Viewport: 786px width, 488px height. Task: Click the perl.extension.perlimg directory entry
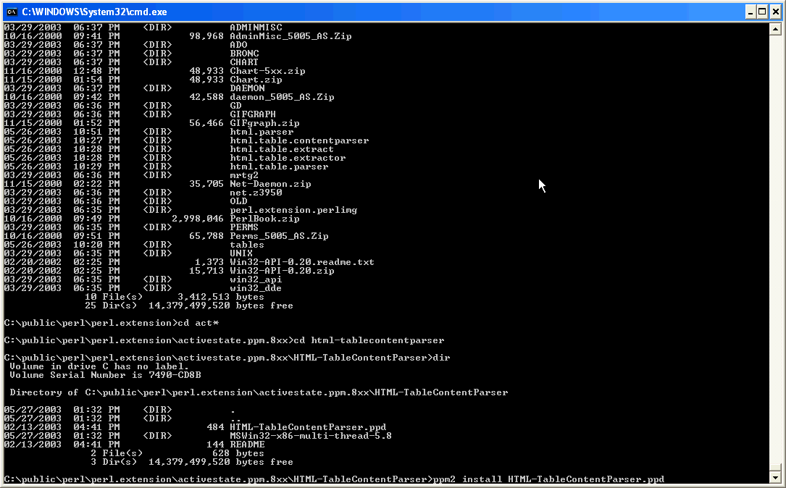tap(293, 210)
